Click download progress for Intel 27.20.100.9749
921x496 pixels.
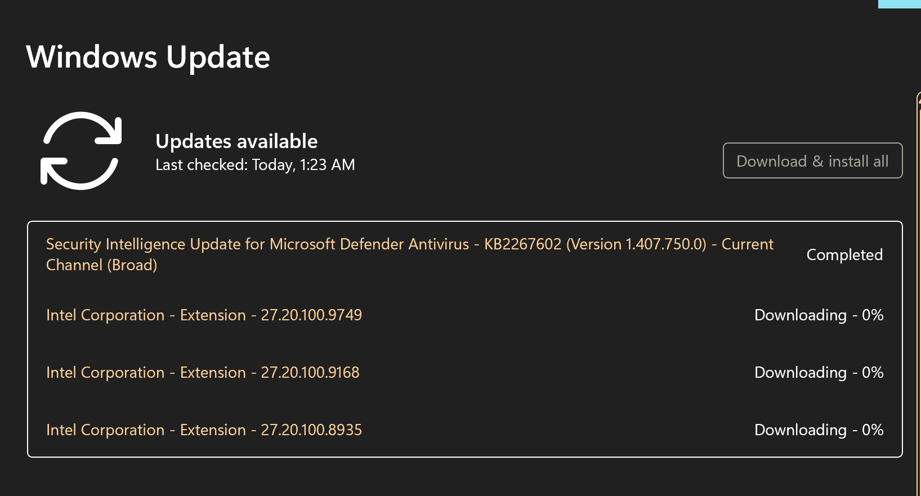(819, 315)
